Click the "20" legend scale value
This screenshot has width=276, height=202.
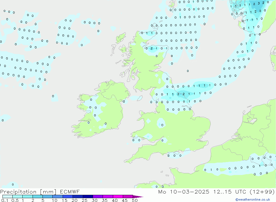75,200
